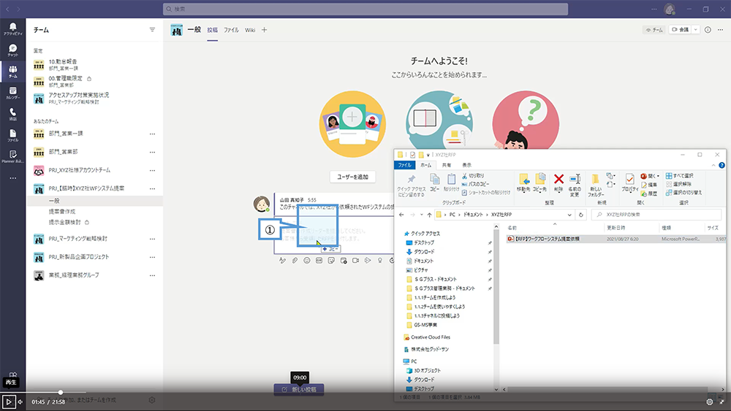Click the profile avatar in Teams title bar
The image size is (731, 411).
click(x=670, y=9)
